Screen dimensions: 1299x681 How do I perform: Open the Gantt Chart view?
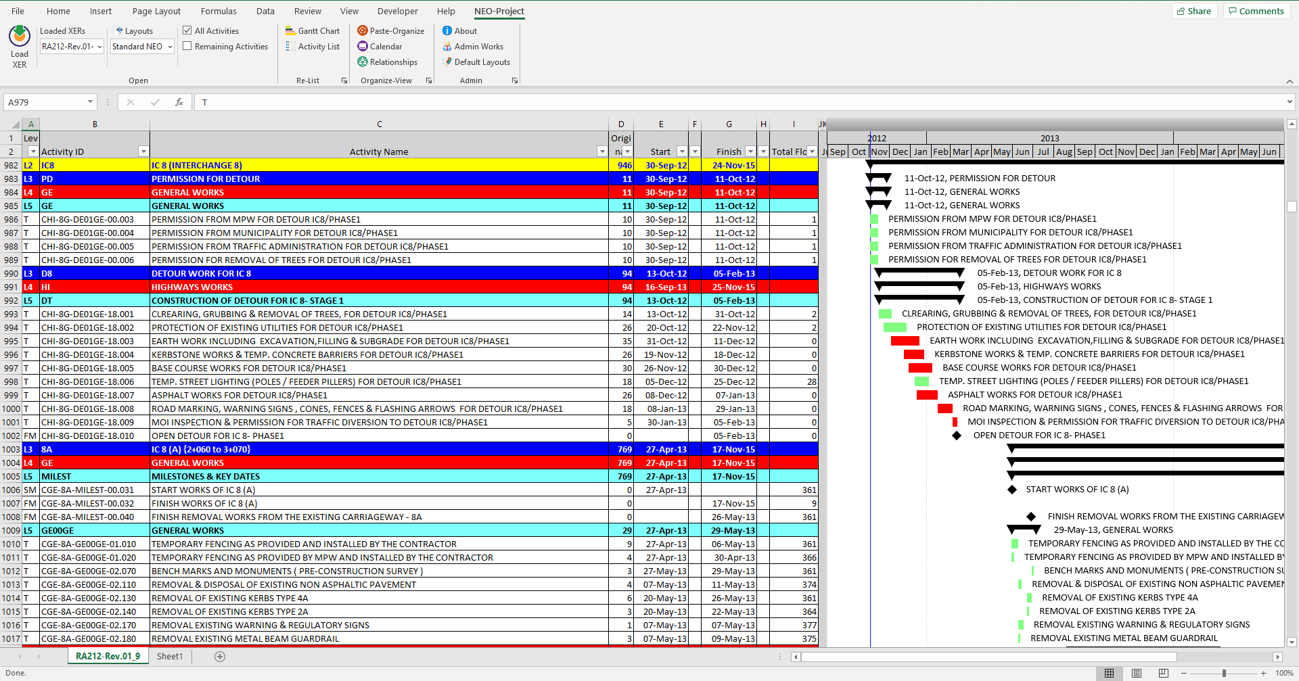click(313, 30)
